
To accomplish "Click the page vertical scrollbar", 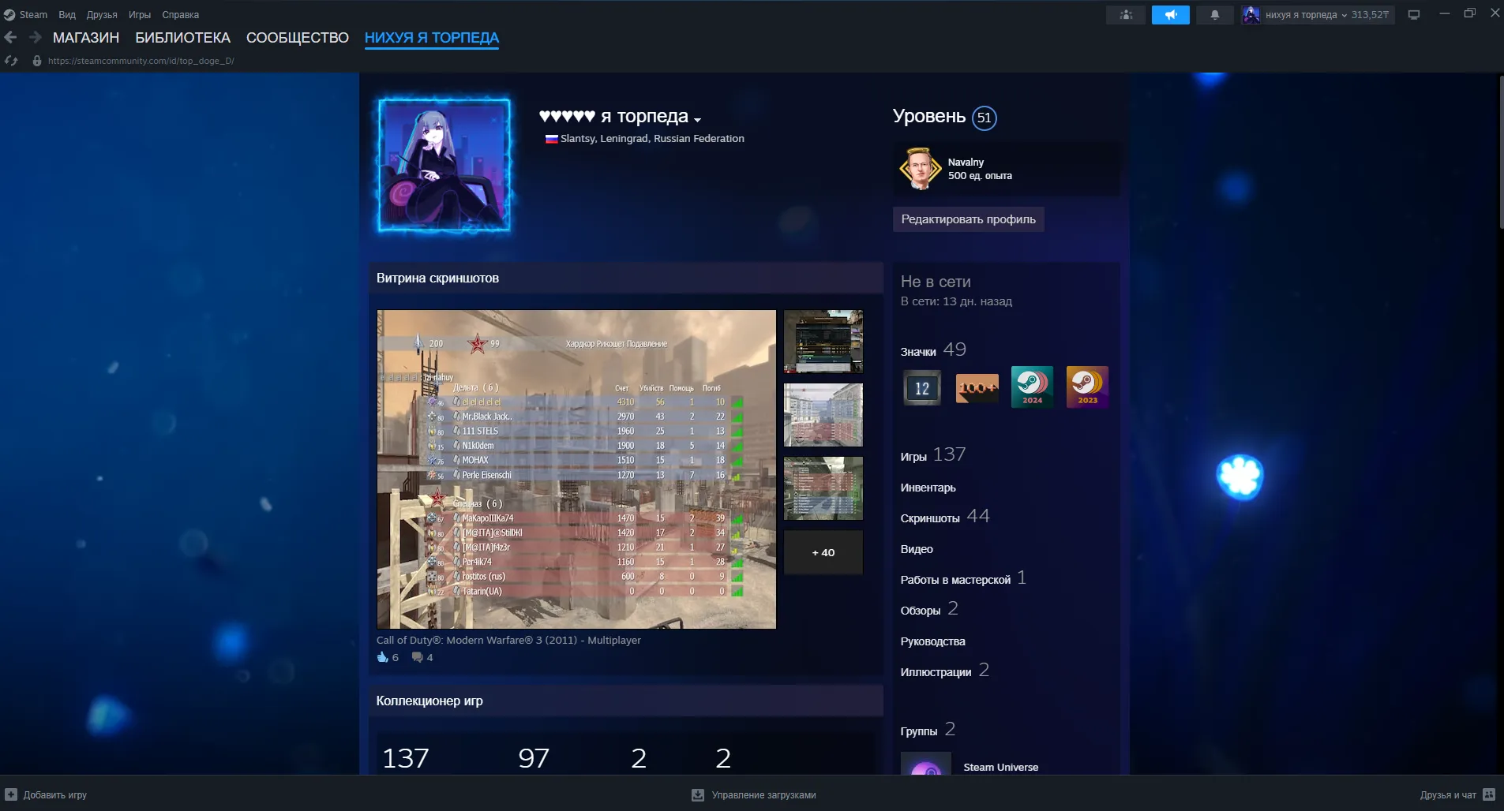I will point(1501,152).
